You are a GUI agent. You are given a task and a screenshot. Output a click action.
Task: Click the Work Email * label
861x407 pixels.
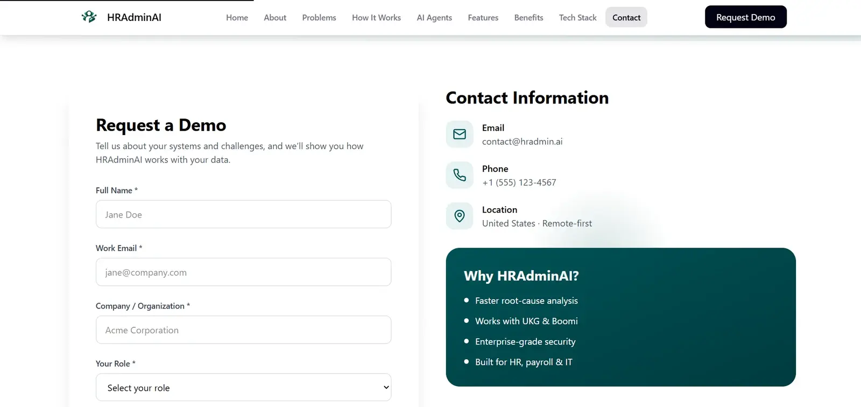[119, 248]
